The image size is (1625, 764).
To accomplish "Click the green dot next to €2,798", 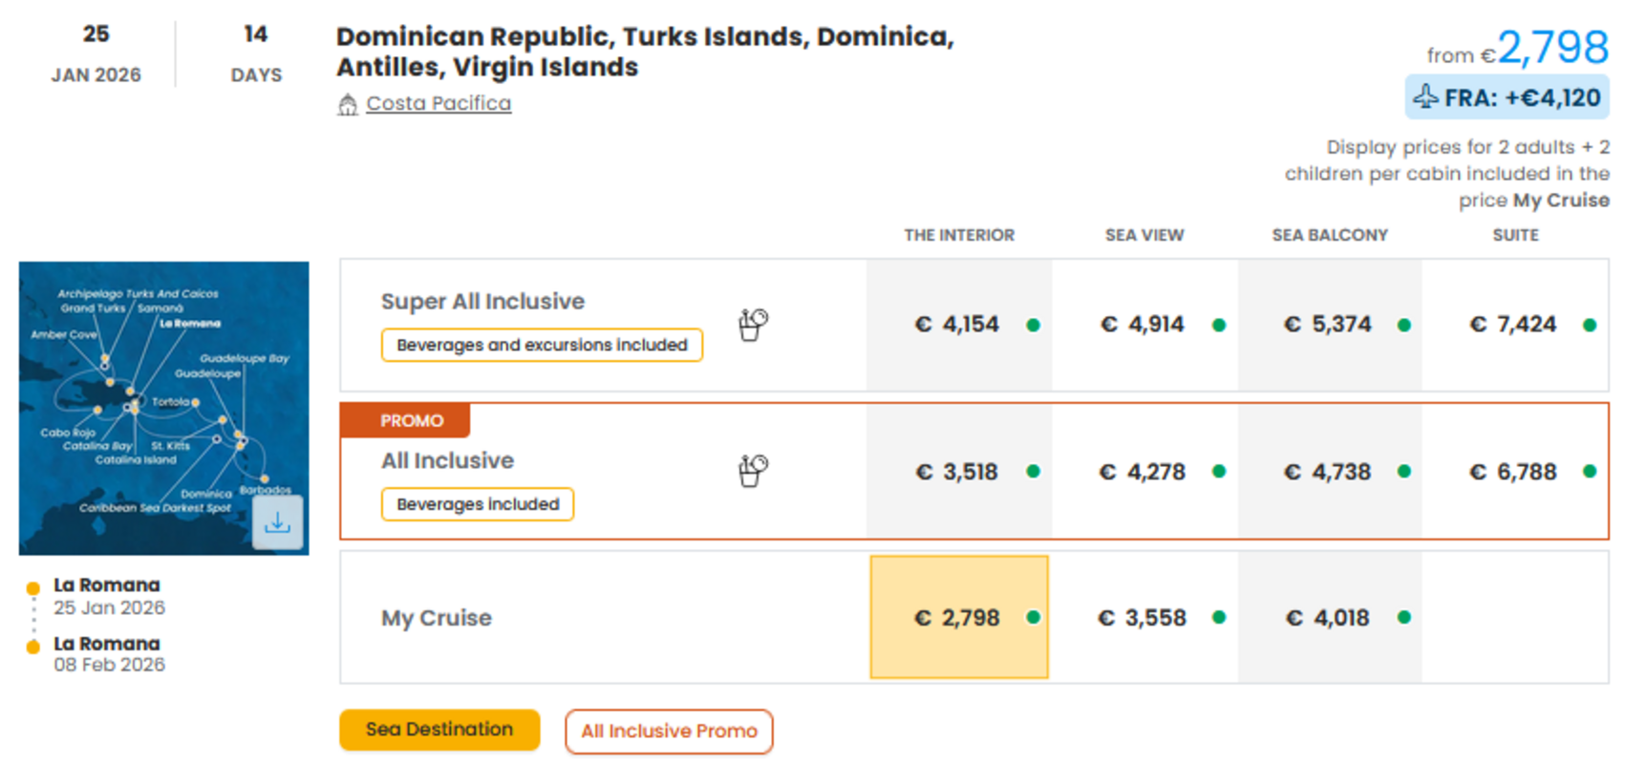I will [1034, 619].
